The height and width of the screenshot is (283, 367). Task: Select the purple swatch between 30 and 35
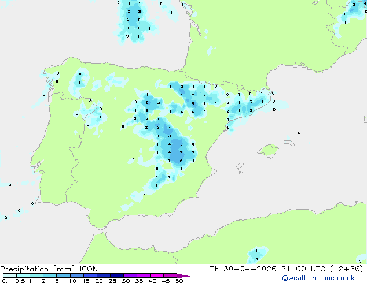coord(130,275)
